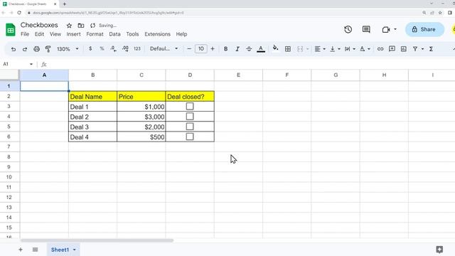Move document using folder icon

81,26
